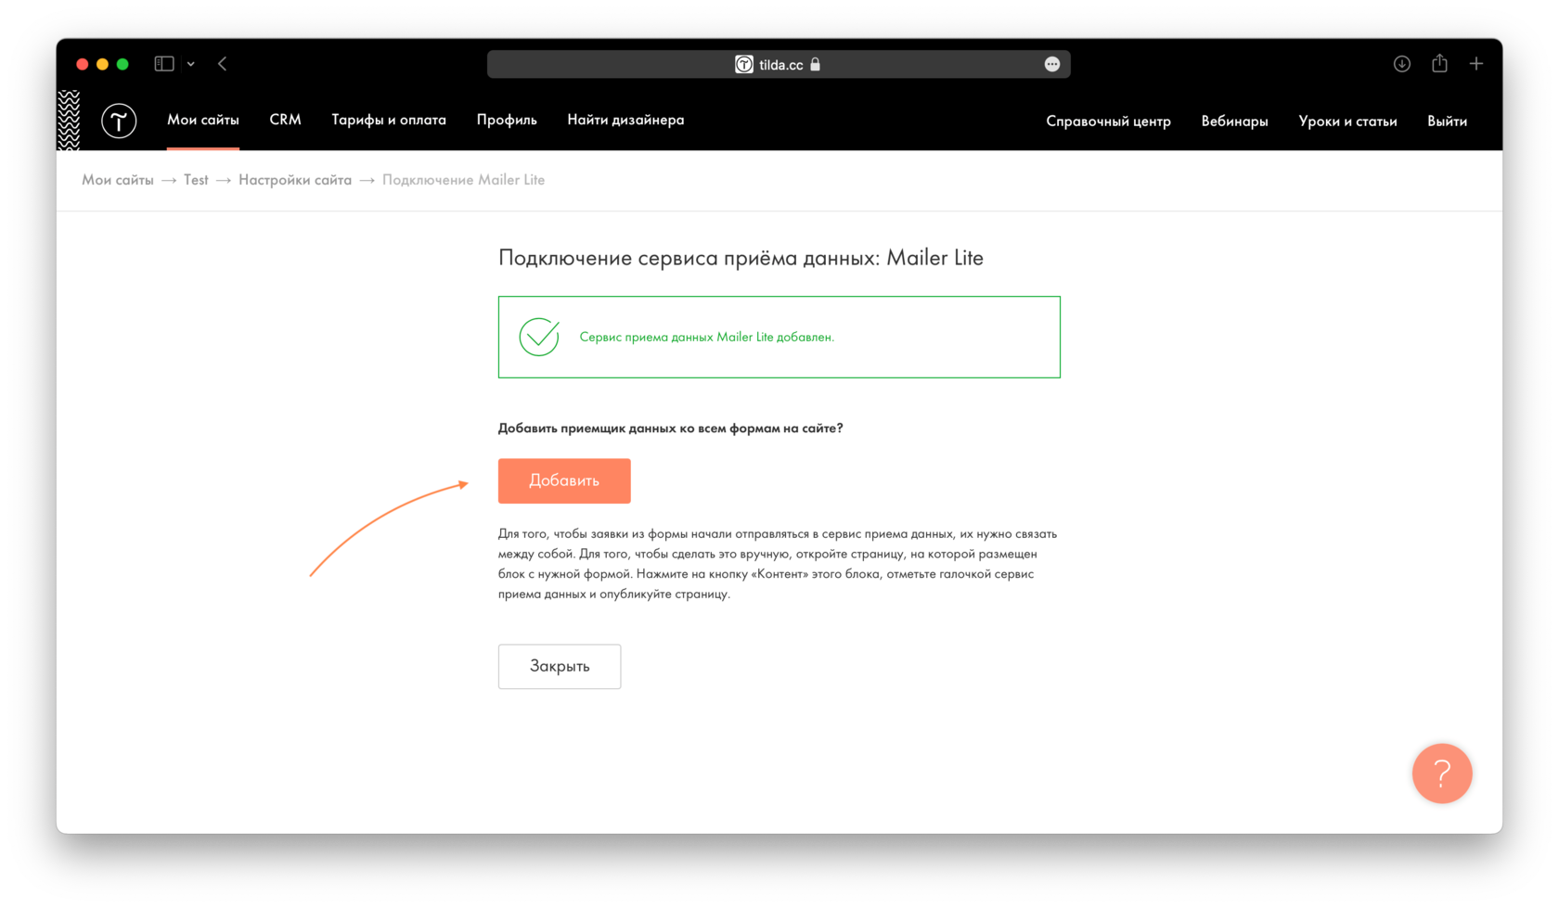Open the Мои сайты breadcrumb link
Viewport: 1559px width, 908px height.
point(117,179)
